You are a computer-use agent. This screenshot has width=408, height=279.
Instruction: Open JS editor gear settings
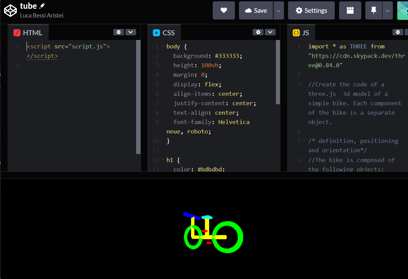pos(398,32)
